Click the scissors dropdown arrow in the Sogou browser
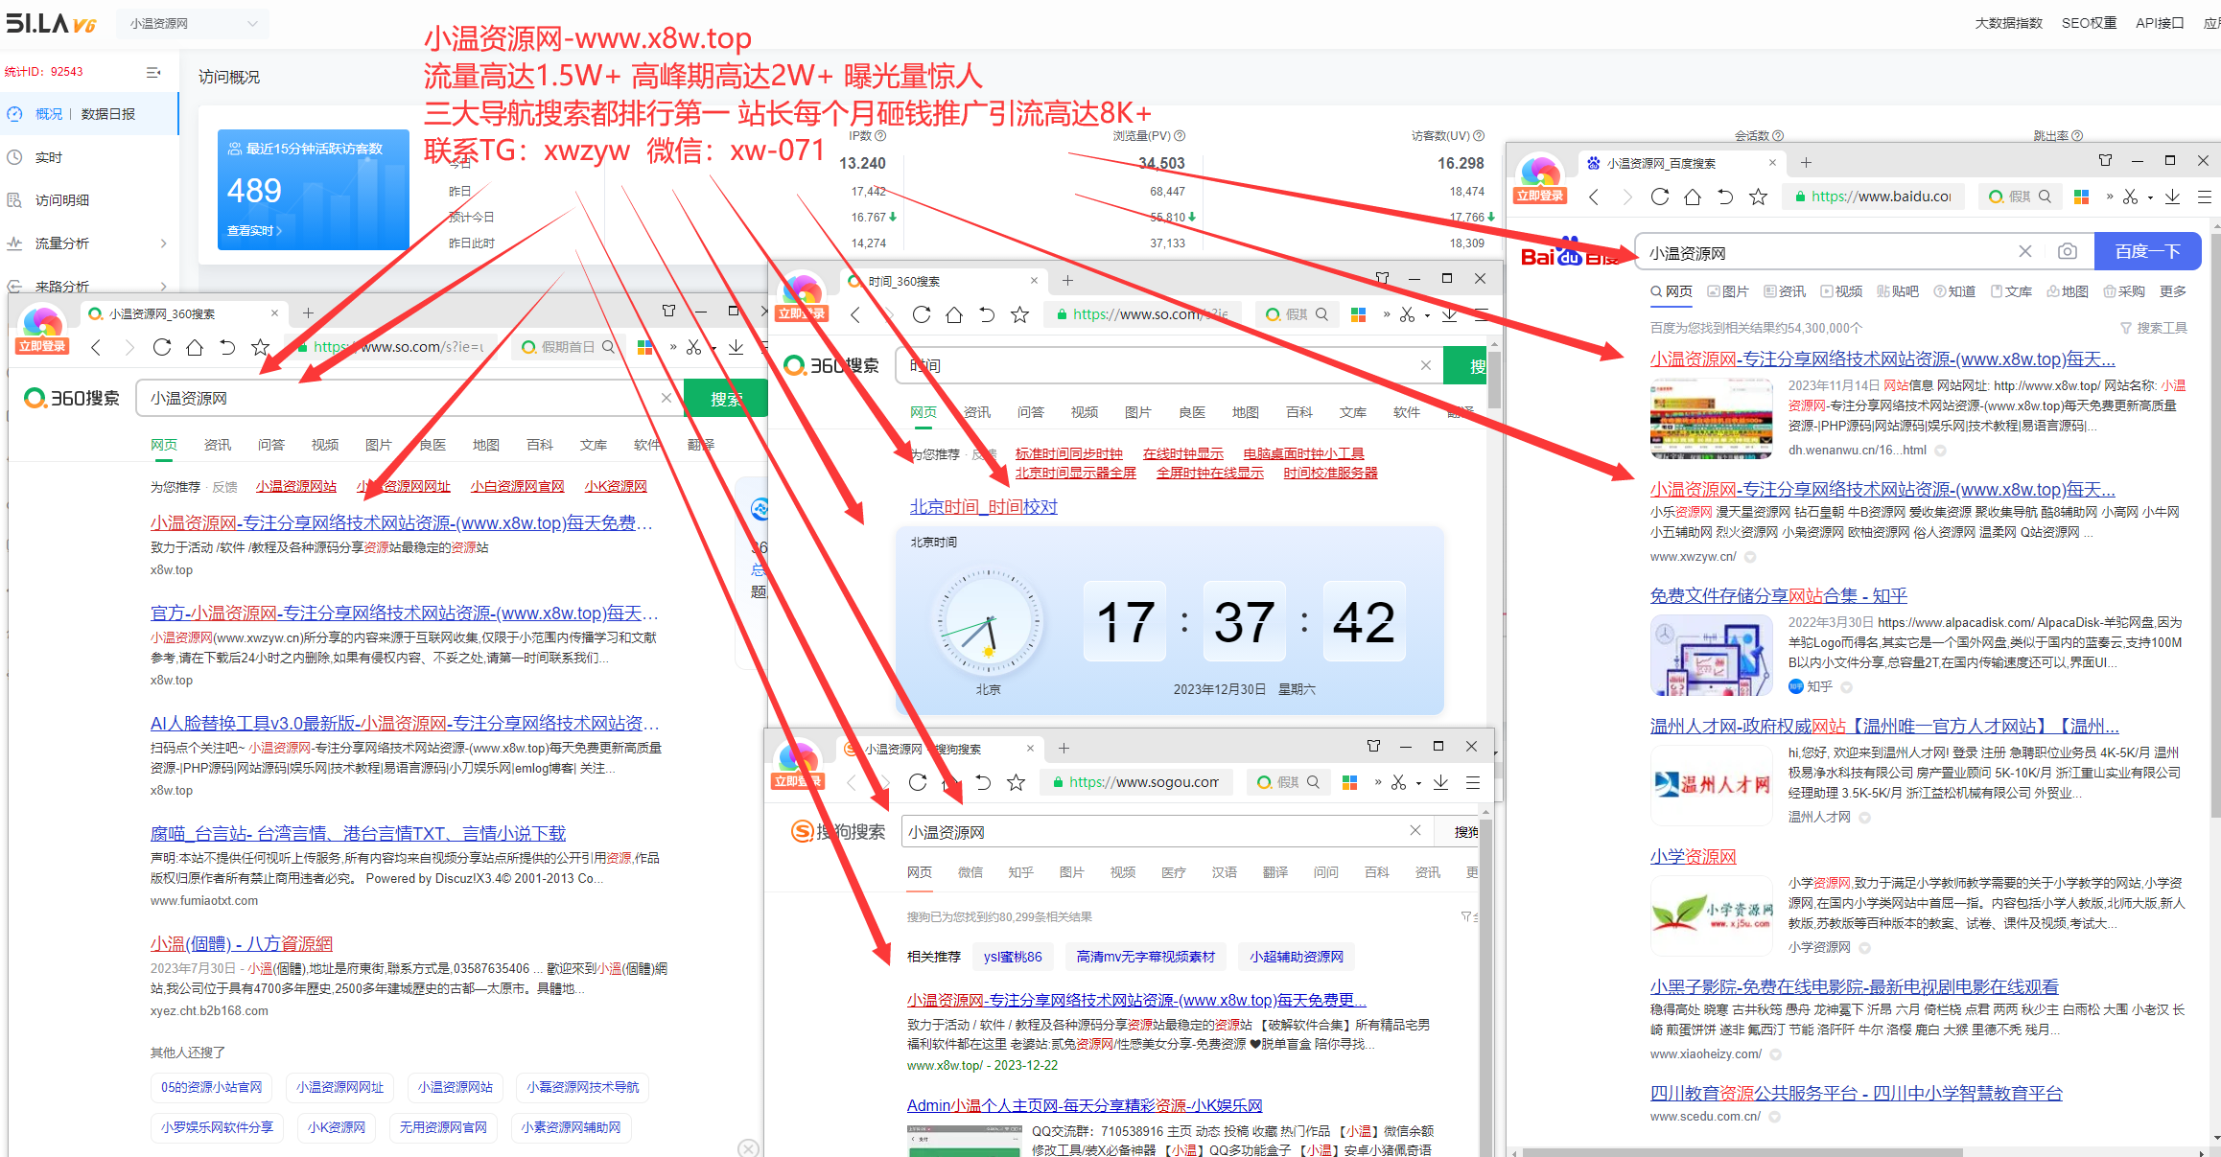This screenshot has height=1157, width=2221. click(1418, 783)
